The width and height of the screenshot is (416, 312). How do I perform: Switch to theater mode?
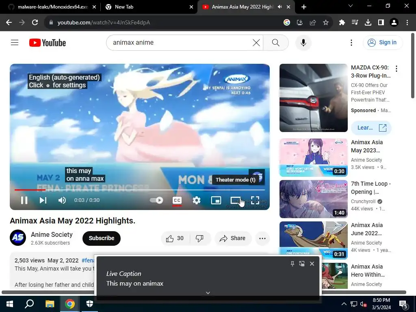tap(235, 200)
